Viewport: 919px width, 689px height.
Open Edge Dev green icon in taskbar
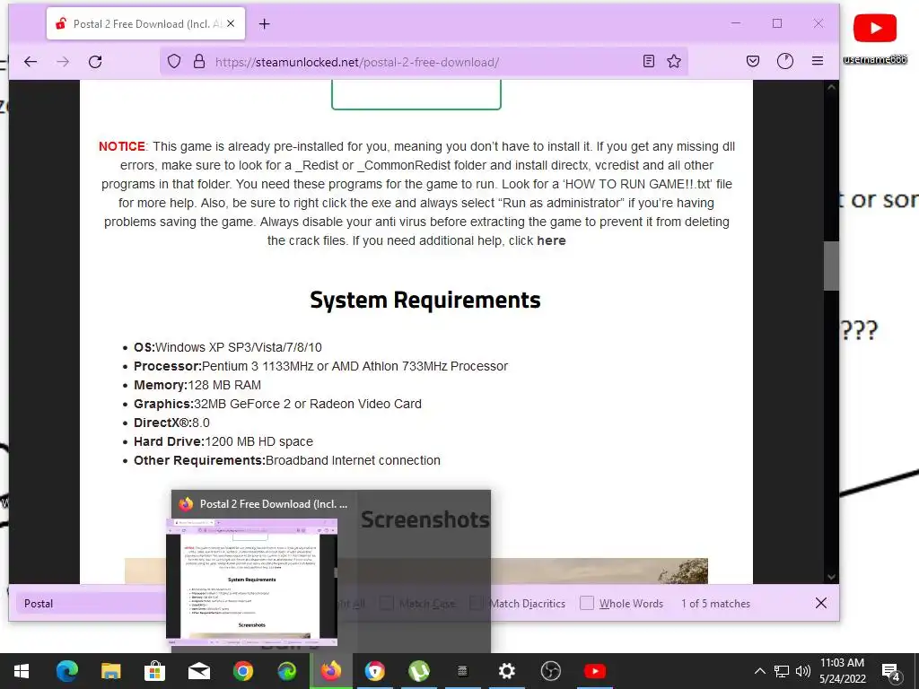pos(286,671)
